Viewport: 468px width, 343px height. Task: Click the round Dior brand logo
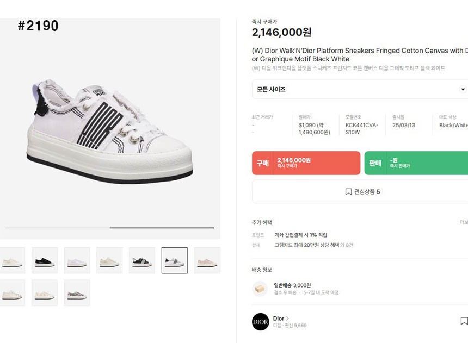(260, 322)
